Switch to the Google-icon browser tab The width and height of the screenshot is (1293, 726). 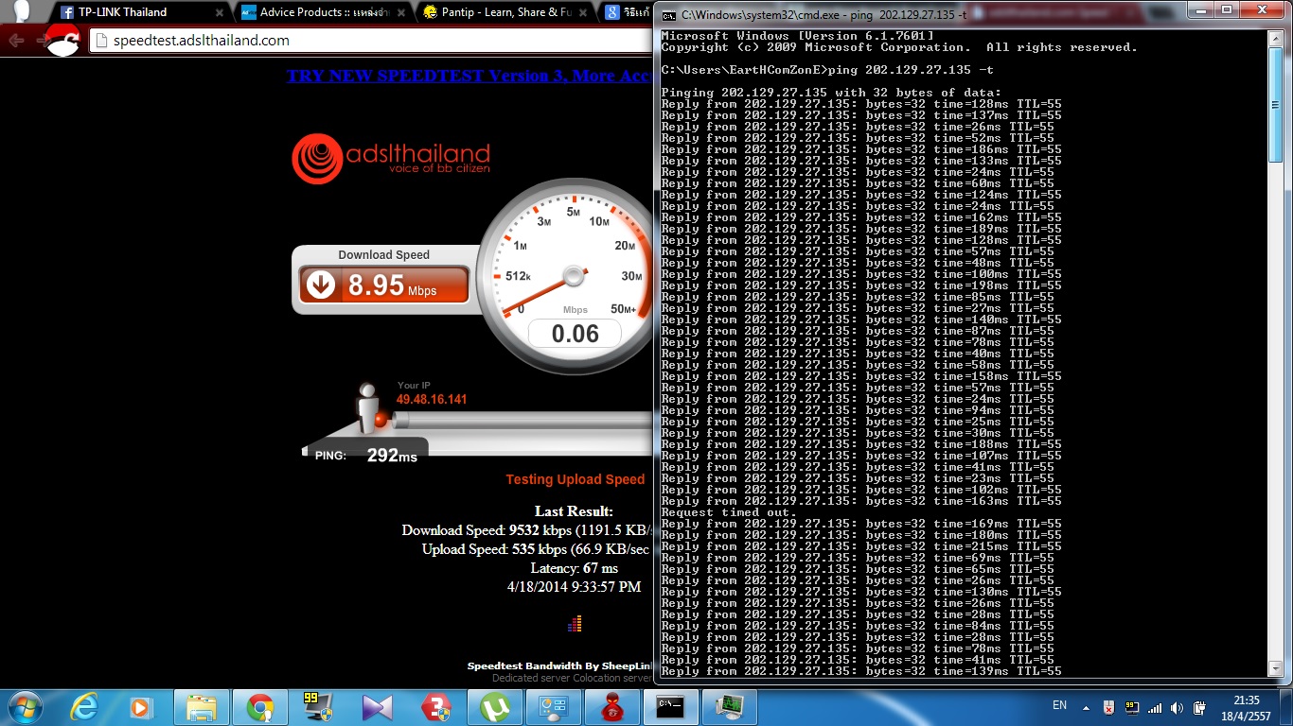[x=627, y=12]
